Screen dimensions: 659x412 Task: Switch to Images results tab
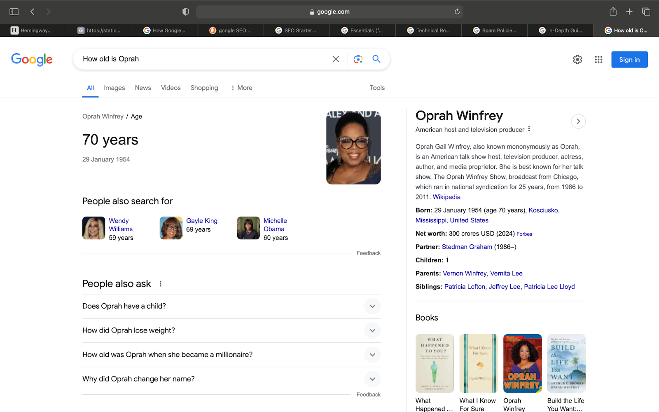tap(115, 88)
